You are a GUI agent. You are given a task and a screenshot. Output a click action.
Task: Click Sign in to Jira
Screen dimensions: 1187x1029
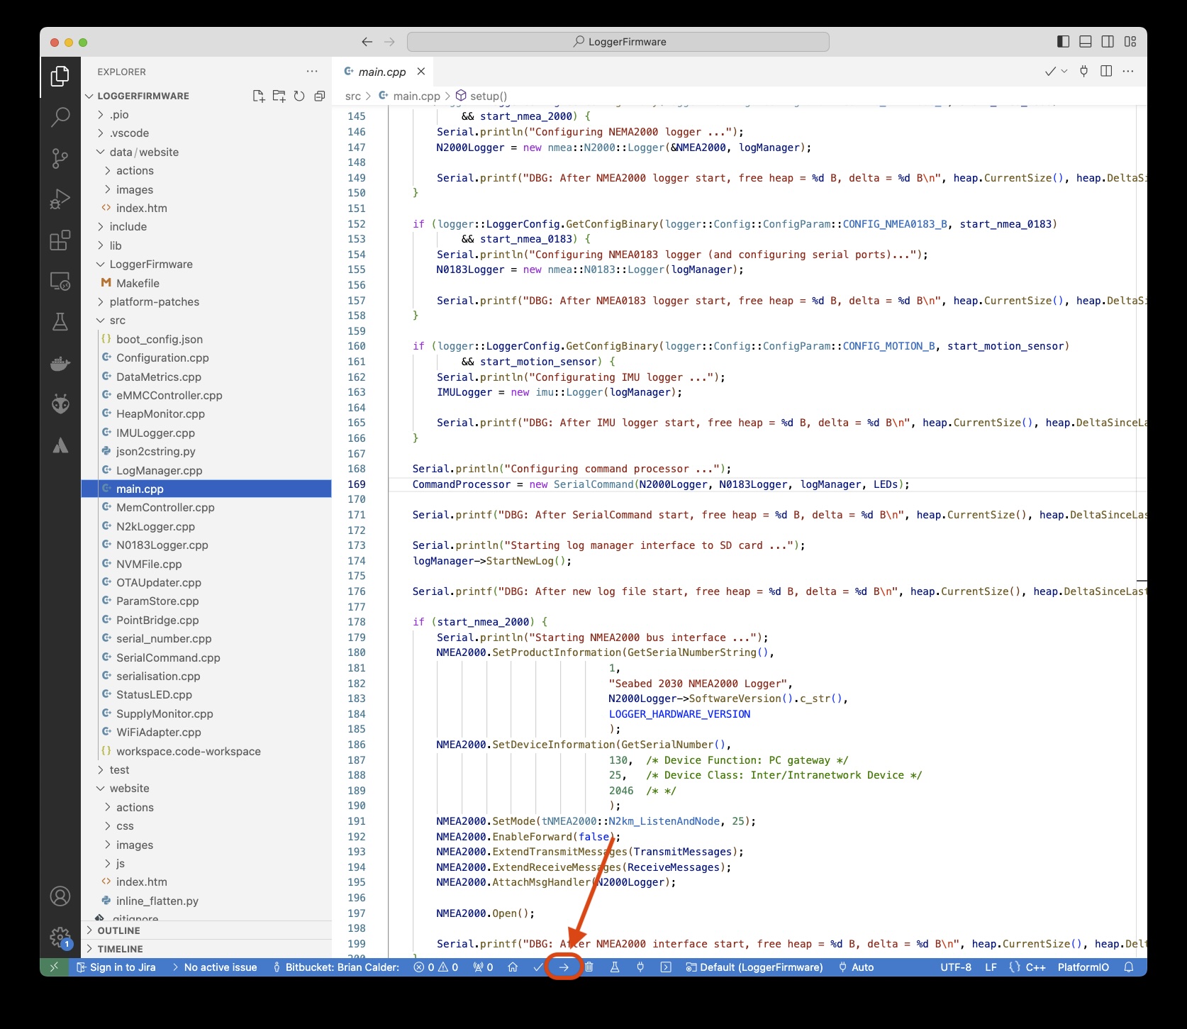coord(116,967)
